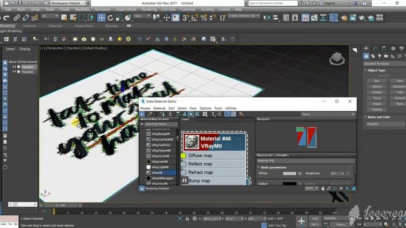Click Pick Material from Object eyedropper

click(x=150, y=114)
